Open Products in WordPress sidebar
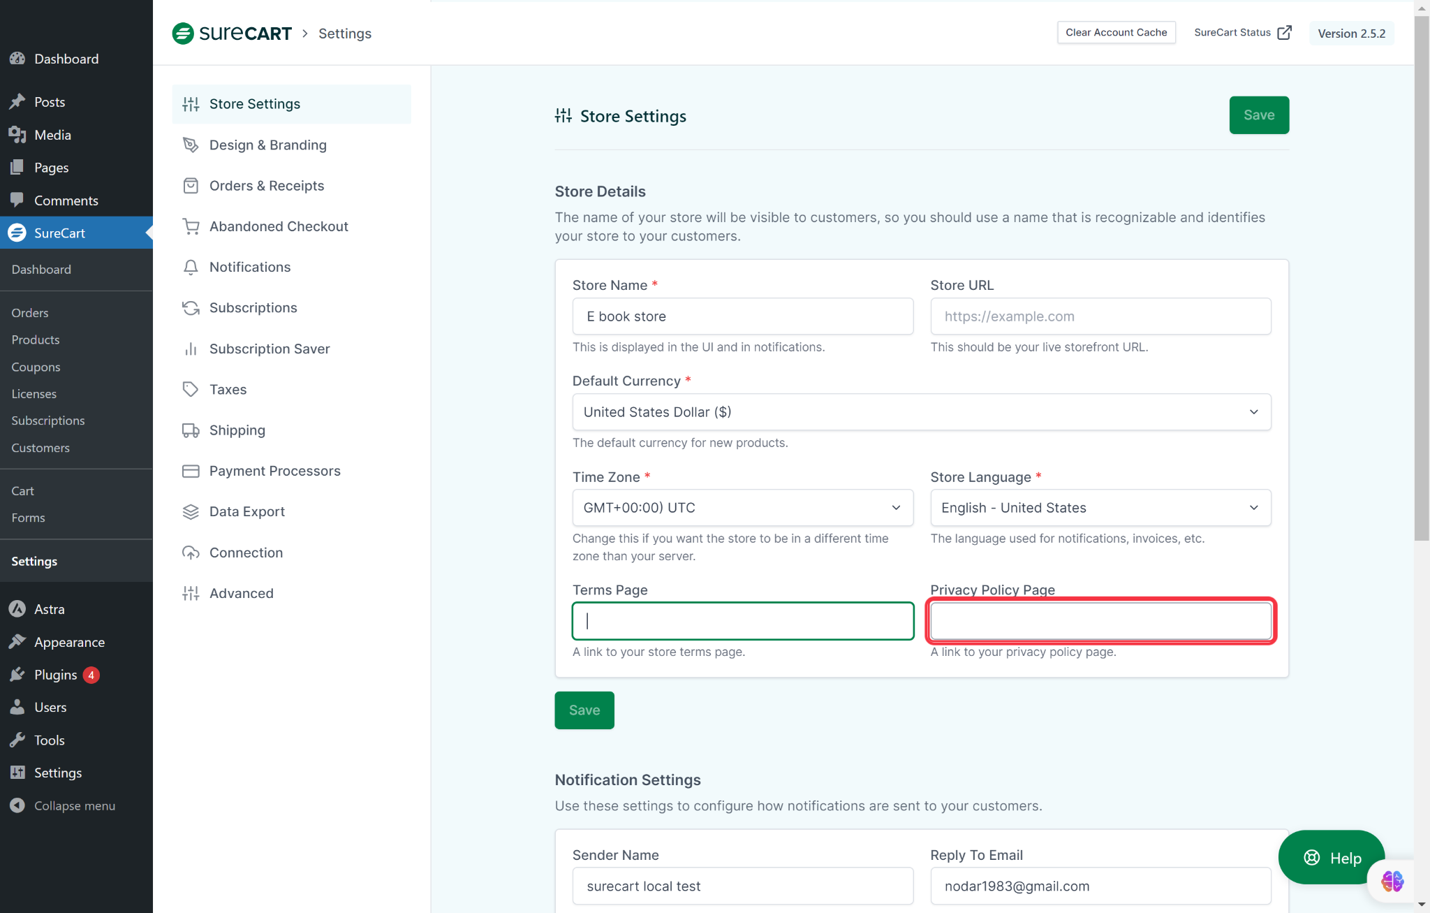The height and width of the screenshot is (913, 1430). [36, 339]
